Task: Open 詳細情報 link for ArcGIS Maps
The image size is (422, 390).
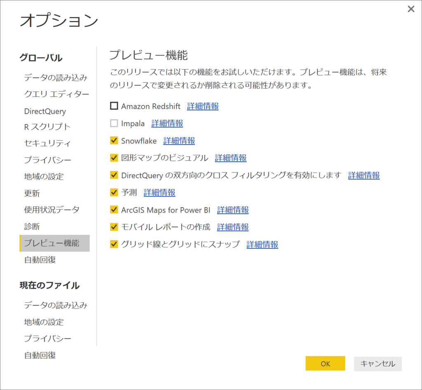Action: (x=233, y=210)
